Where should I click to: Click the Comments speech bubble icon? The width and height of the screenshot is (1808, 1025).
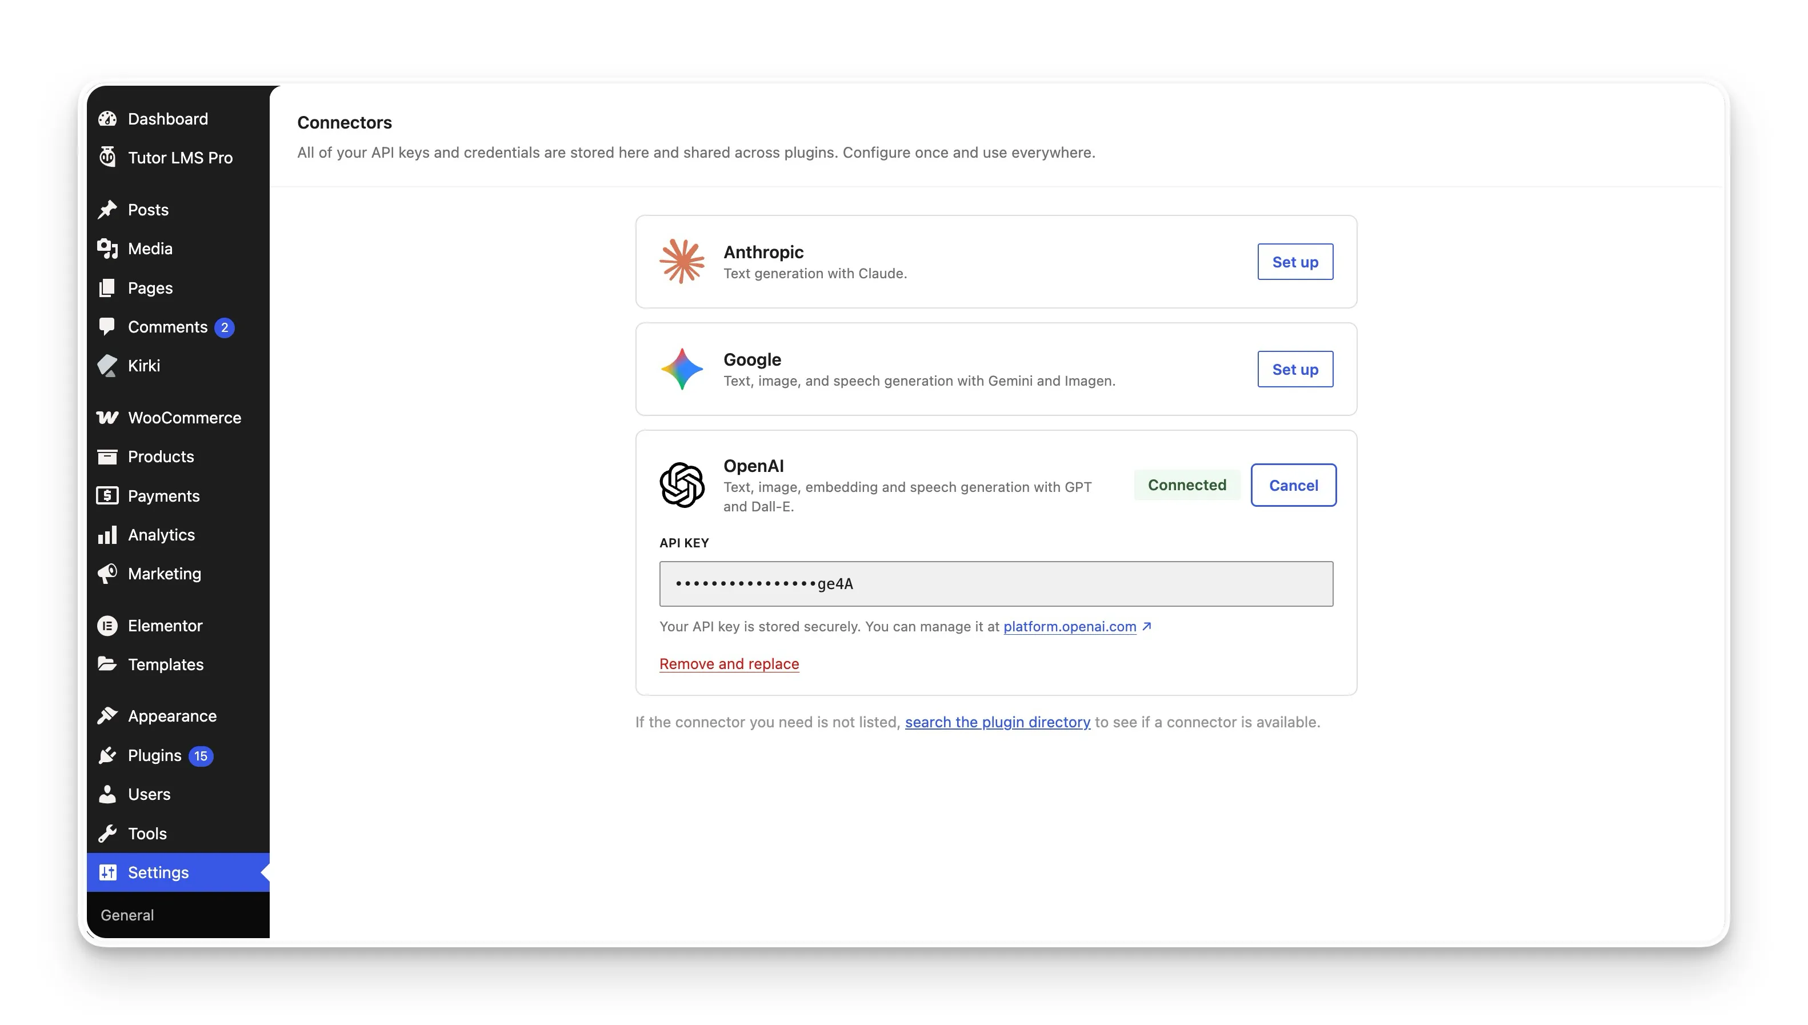tap(107, 327)
